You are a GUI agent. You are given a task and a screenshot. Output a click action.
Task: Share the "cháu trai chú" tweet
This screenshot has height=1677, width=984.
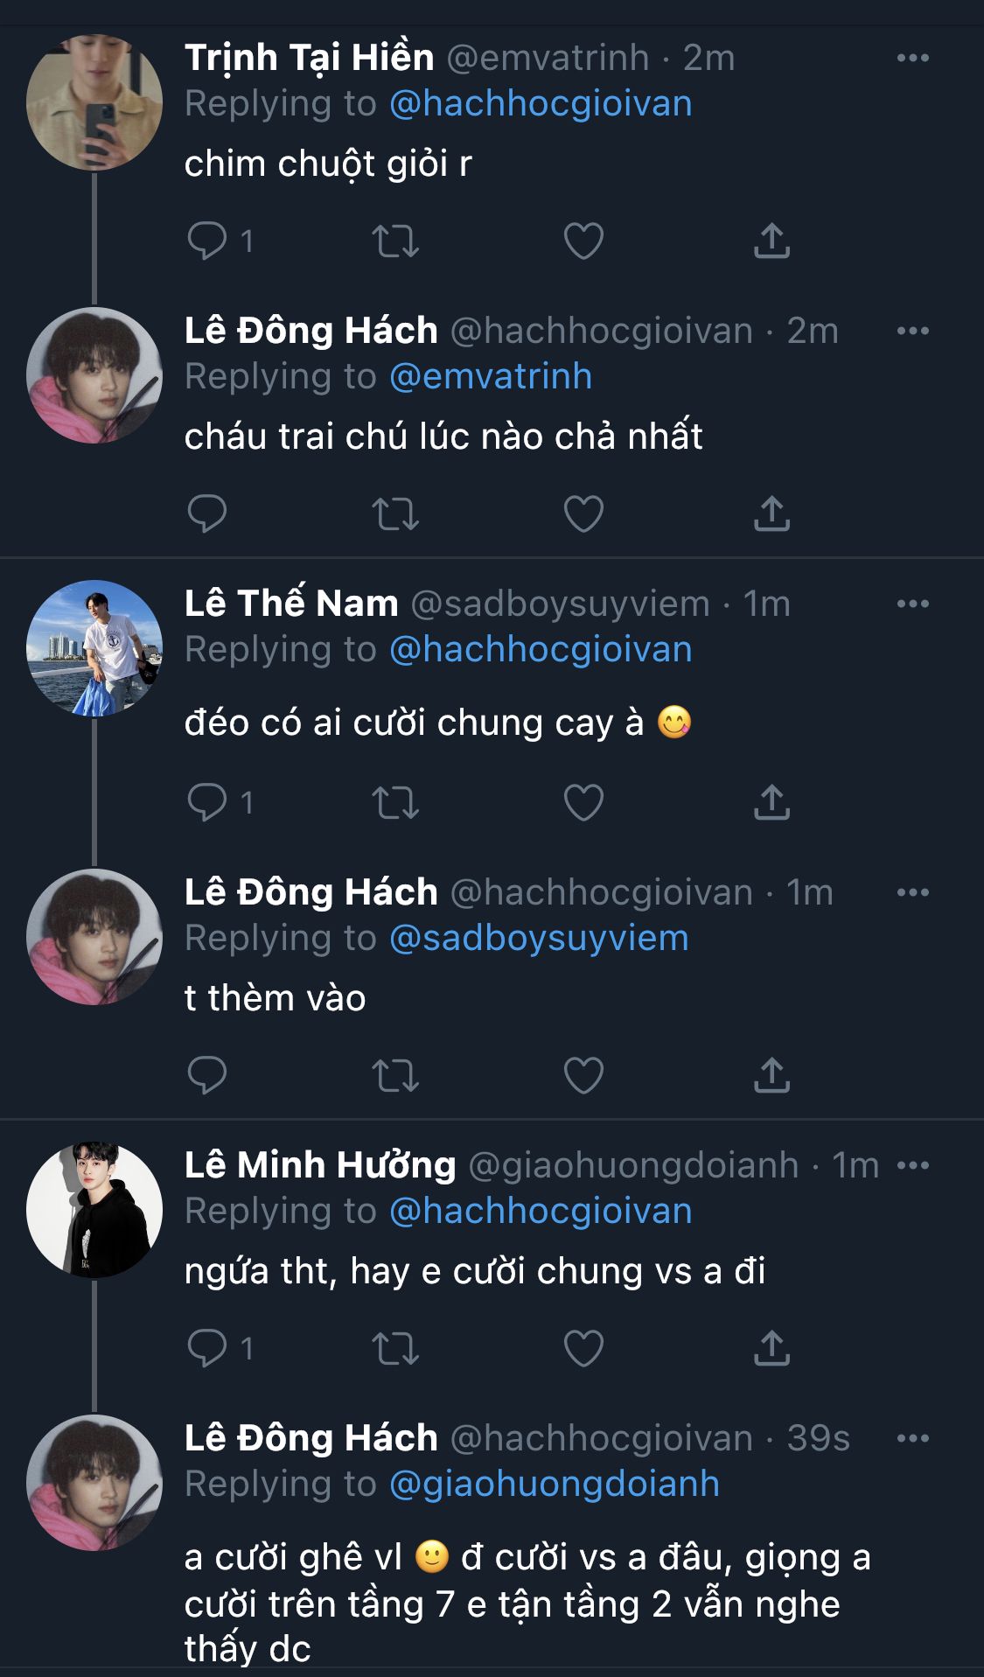[771, 514]
